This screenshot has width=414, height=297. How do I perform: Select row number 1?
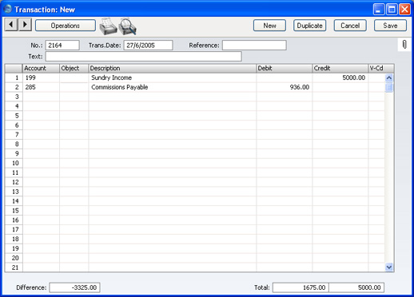pyautogui.click(x=14, y=77)
